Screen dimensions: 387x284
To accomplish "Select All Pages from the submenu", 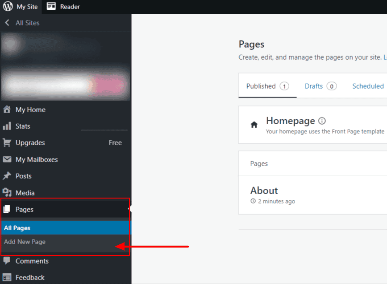I will point(17,227).
